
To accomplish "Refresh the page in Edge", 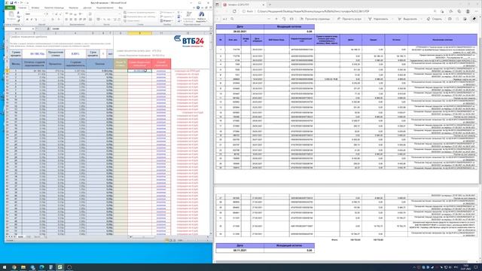I will pos(234,11).
